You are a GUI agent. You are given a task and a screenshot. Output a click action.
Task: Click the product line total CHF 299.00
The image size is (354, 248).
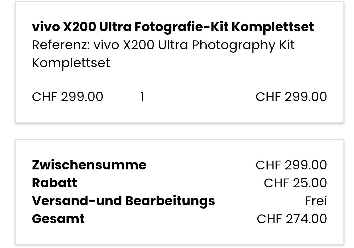point(291,97)
